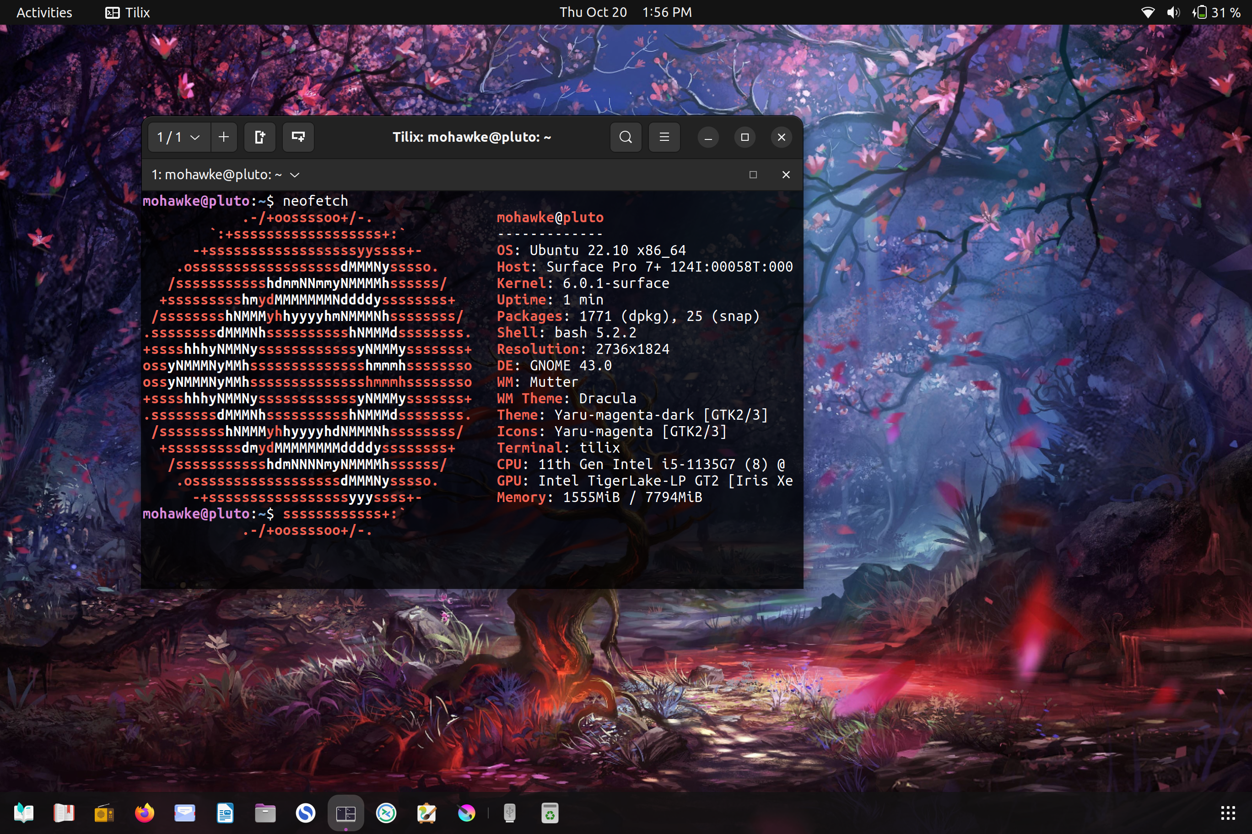Open the Tilix app menu in top bar

click(x=128, y=12)
